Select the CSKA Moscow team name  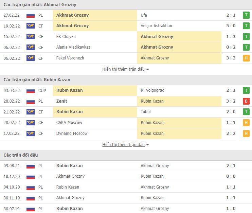coord(69,123)
